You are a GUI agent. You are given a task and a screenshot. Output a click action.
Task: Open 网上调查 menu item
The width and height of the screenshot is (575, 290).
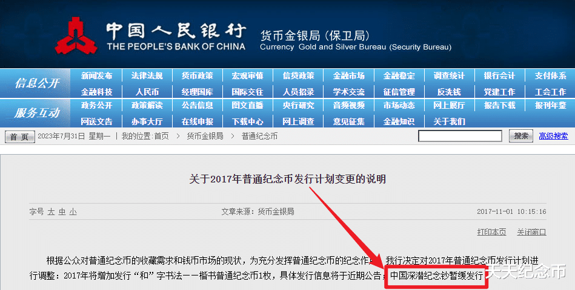(x=298, y=121)
